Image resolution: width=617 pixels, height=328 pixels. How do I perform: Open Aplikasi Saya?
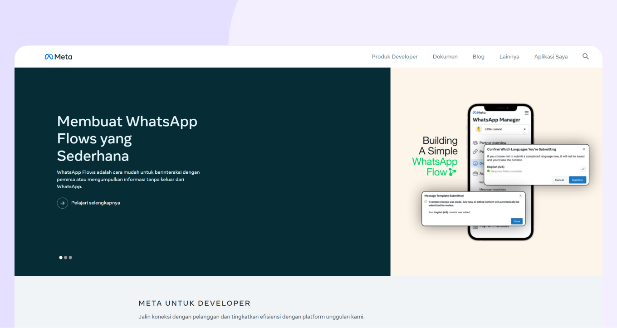551,57
